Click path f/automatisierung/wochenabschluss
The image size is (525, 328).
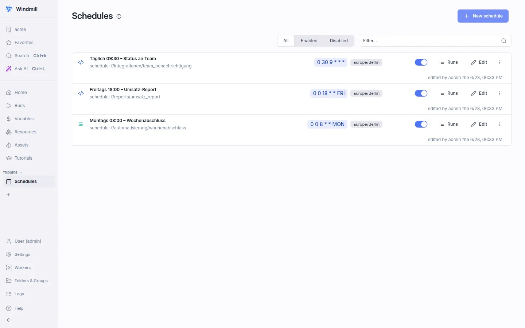point(148,128)
